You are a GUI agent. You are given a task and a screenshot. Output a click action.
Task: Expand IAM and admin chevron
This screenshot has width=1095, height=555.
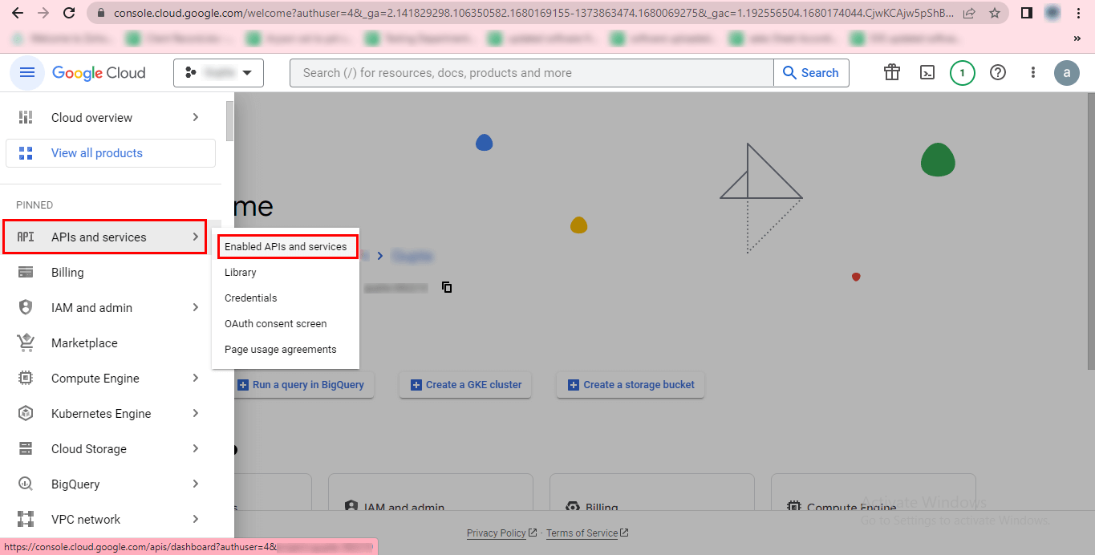click(196, 308)
